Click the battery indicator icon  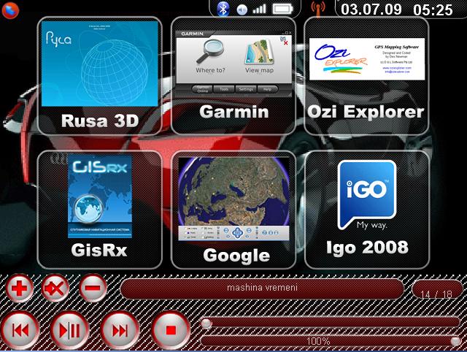286,9
